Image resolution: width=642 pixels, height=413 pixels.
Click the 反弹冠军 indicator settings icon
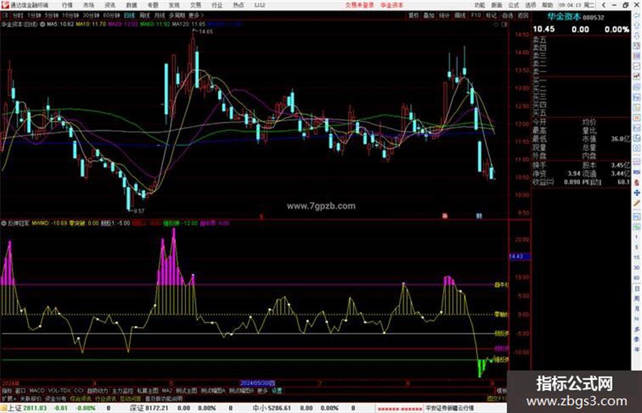pos(3,223)
